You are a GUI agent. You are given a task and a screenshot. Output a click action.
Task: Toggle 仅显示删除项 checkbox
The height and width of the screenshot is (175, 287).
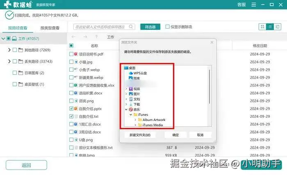(x=167, y=27)
